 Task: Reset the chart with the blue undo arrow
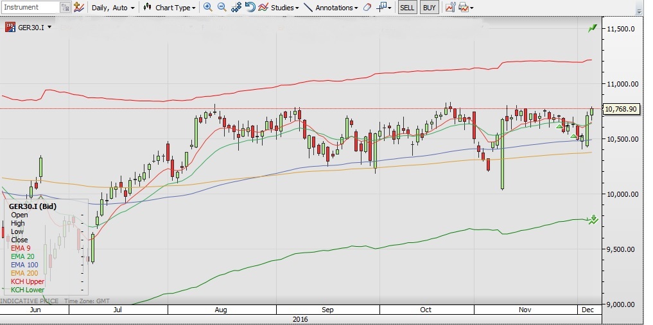(x=250, y=7)
